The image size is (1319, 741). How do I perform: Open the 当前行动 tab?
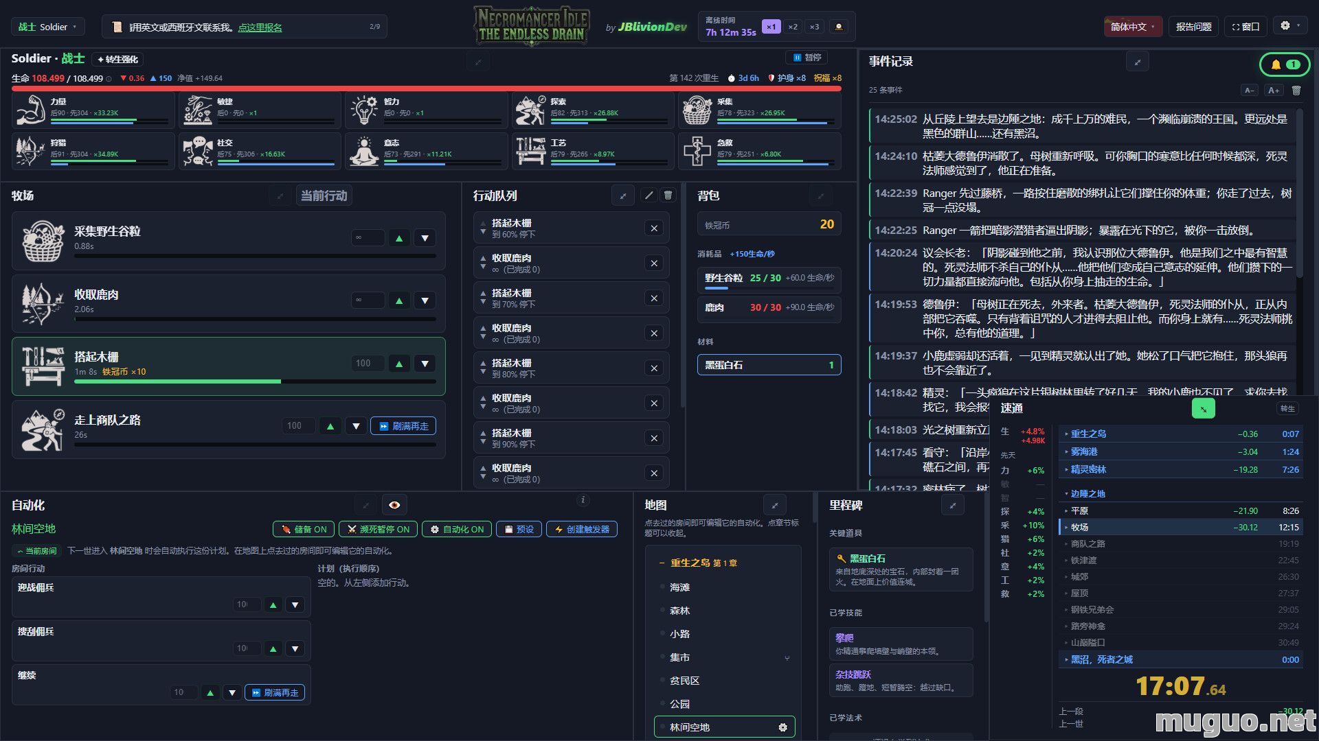point(324,196)
